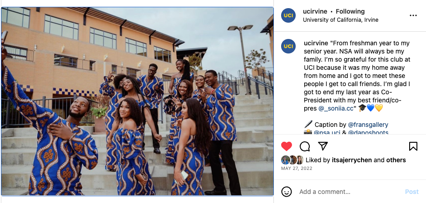Save post with the bookmark icon

tap(413, 146)
